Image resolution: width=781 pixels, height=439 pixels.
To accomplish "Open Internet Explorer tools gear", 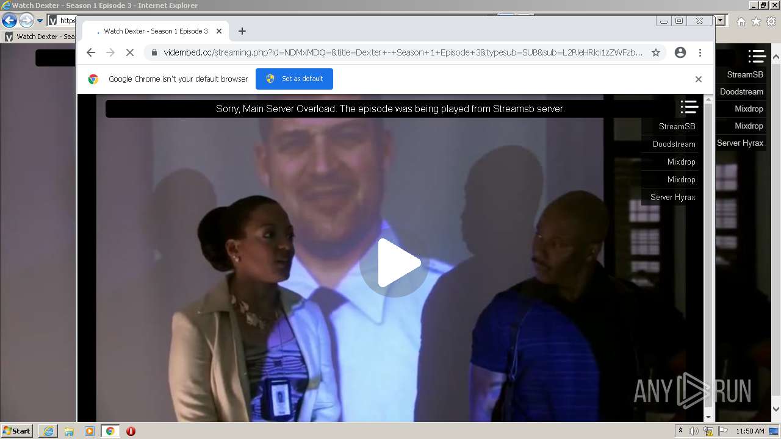I will [771, 21].
